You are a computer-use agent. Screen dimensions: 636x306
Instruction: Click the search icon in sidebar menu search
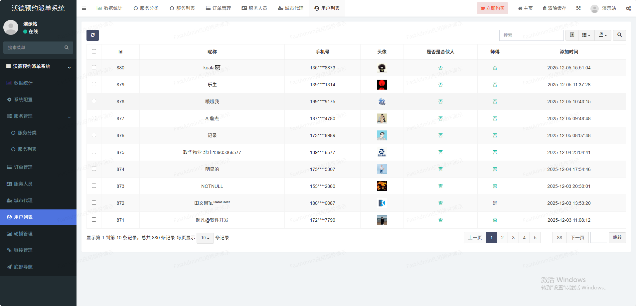tap(67, 47)
